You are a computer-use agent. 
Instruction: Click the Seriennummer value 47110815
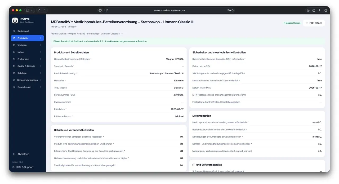pyautogui.click(x=178, y=95)
